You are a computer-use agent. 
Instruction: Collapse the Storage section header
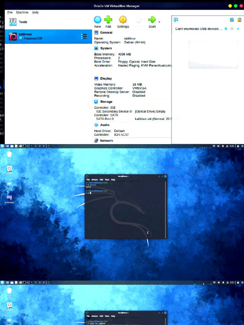coord(106,102)
